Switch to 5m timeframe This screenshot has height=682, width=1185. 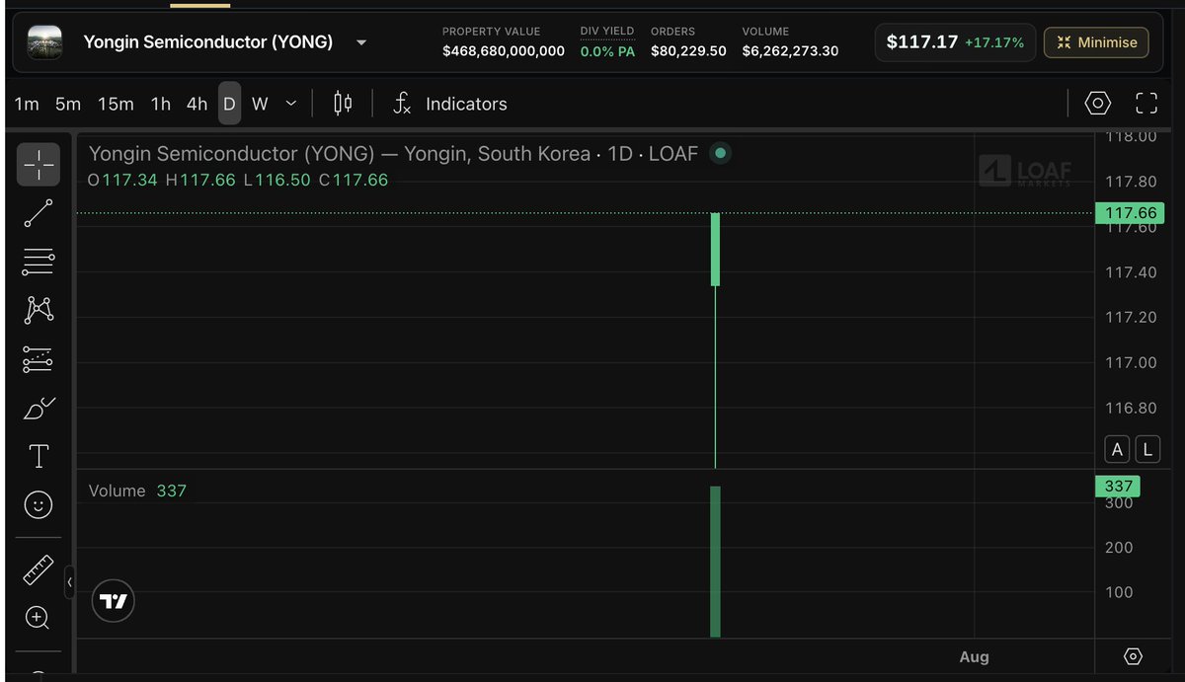tap(68, 104)
